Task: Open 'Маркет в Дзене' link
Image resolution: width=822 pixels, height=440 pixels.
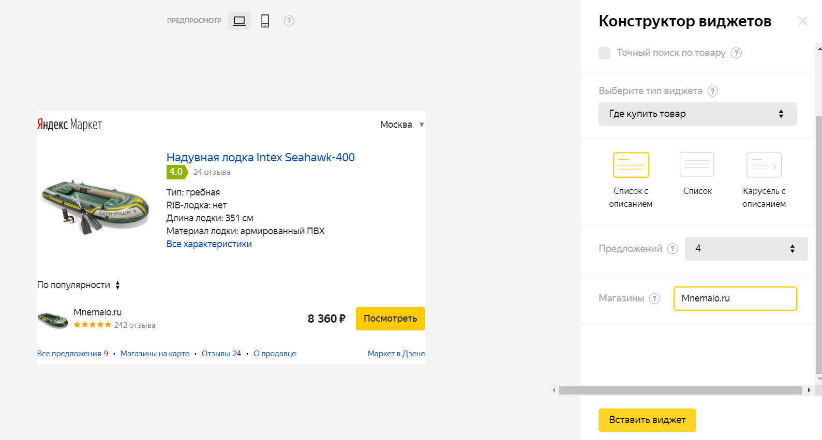Action: coord(396,354)
